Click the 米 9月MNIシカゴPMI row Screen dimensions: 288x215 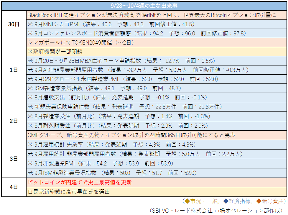click(157, 24)
